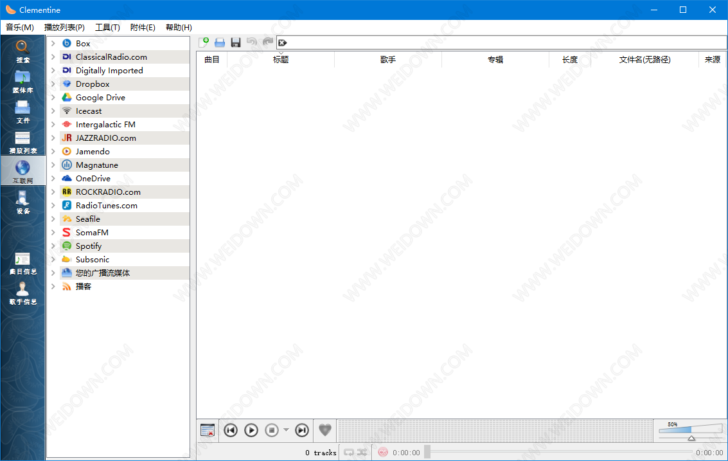Open the 附件(E) menu

[143, 28]
